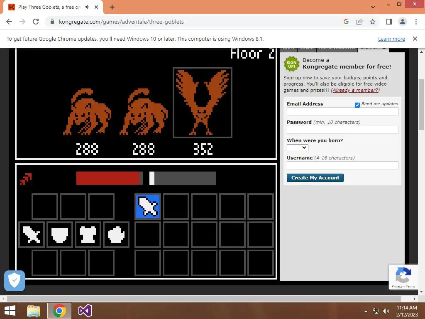Show hidden system tray icons
425x319 pixels.
tap(366, 311)
